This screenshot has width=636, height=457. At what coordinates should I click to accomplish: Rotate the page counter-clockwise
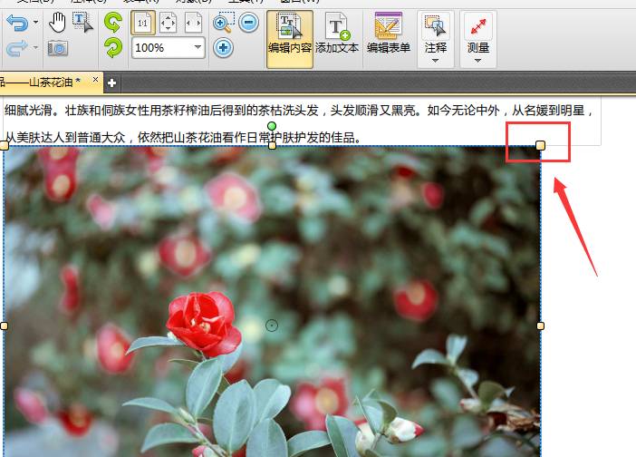tap(113, 22)
